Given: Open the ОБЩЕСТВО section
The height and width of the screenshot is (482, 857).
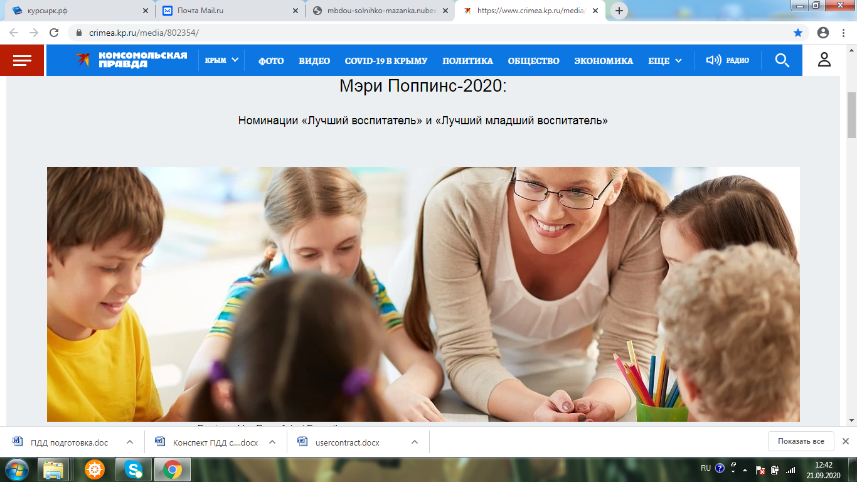Looking at the screenshot, I should (x=533, y=61).
